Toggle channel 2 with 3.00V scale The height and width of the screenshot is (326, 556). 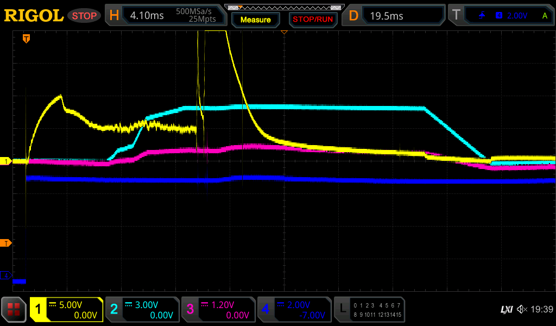[x=142, y=310]
